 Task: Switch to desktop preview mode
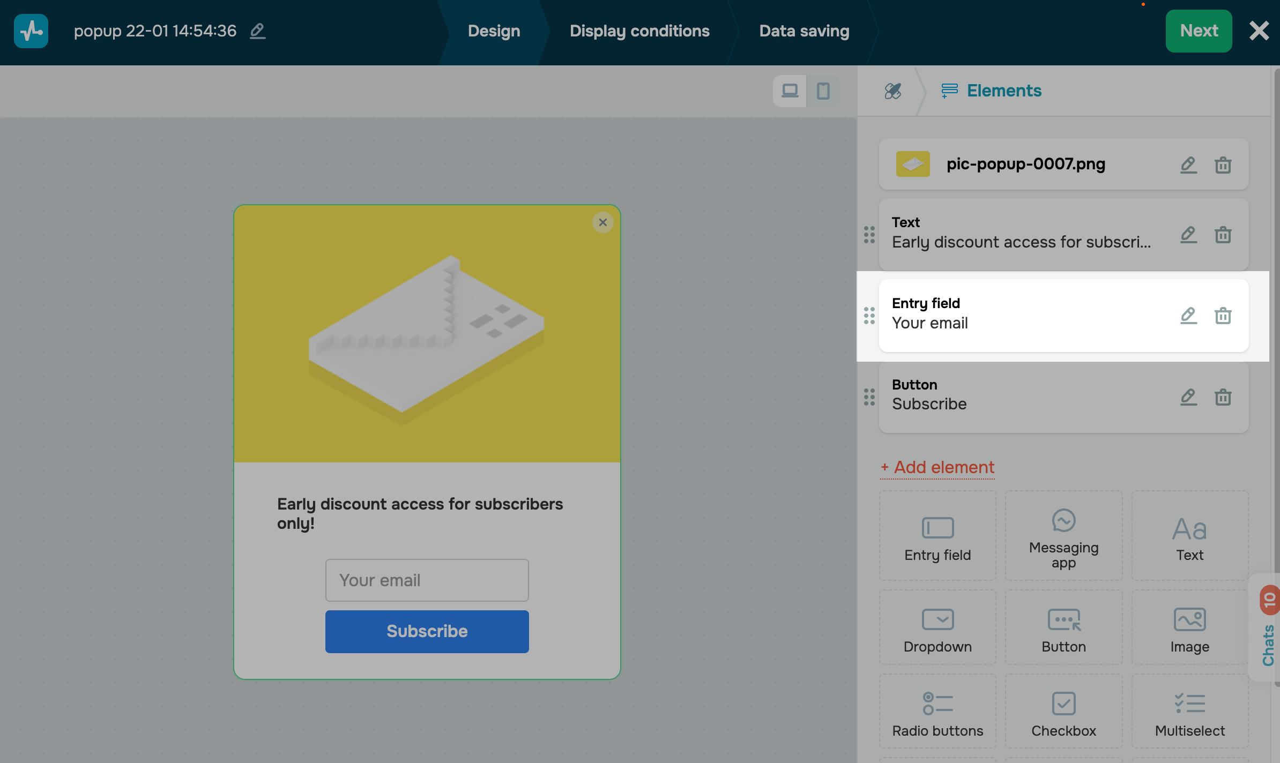coord(790,91)
